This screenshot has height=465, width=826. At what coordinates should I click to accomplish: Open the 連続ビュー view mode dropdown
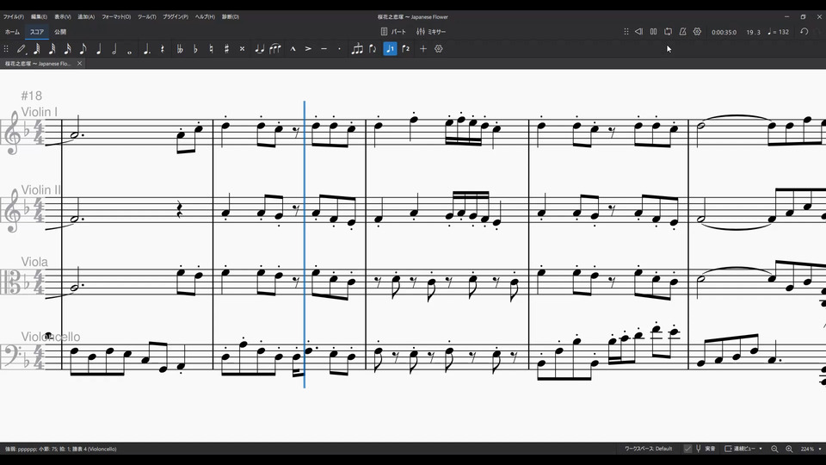(743, 449)
